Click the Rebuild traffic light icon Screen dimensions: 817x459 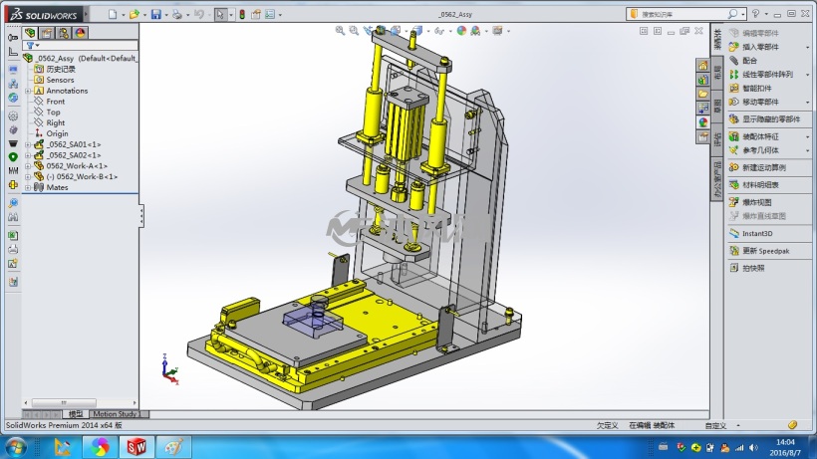242,15
